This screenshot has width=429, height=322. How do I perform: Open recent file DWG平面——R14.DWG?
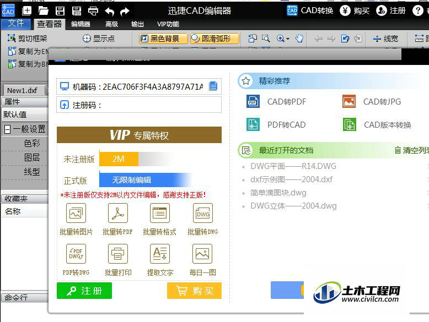click(293, 166)
